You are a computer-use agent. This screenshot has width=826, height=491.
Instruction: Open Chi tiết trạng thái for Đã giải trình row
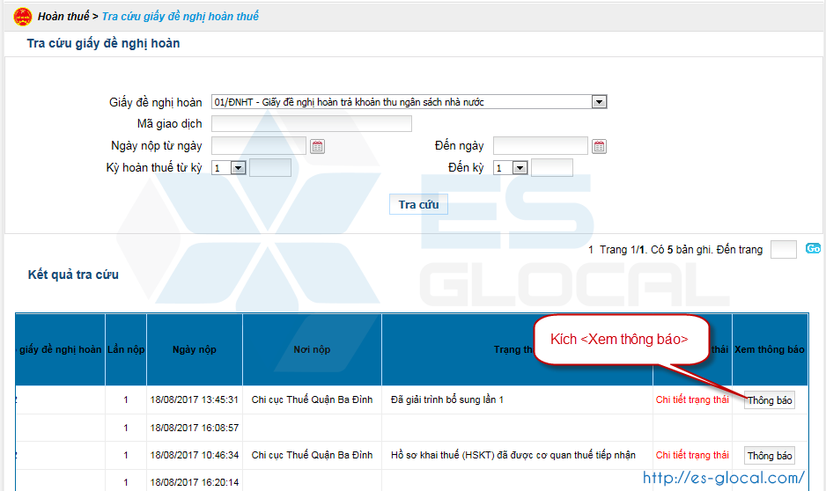click(692, 400)
